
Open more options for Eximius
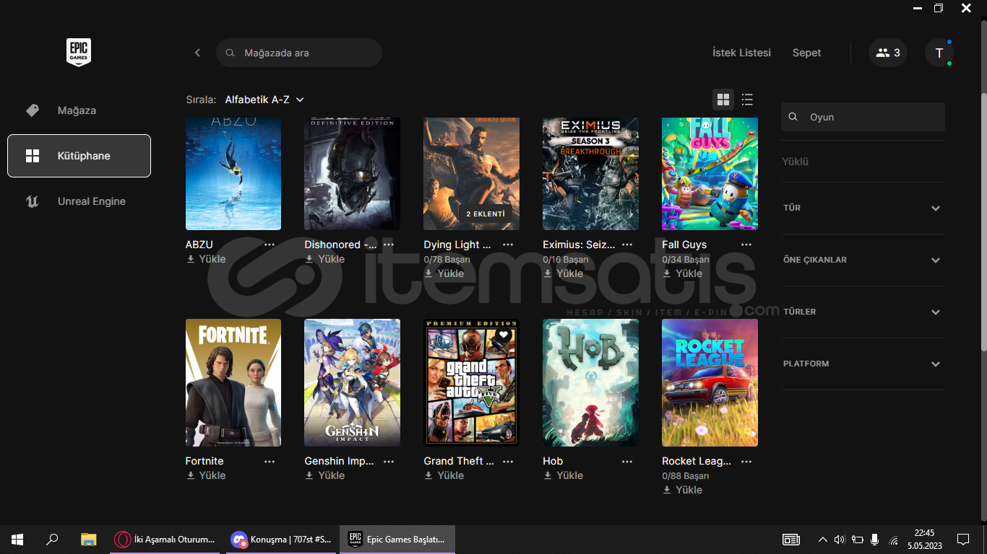click(627, 245)
